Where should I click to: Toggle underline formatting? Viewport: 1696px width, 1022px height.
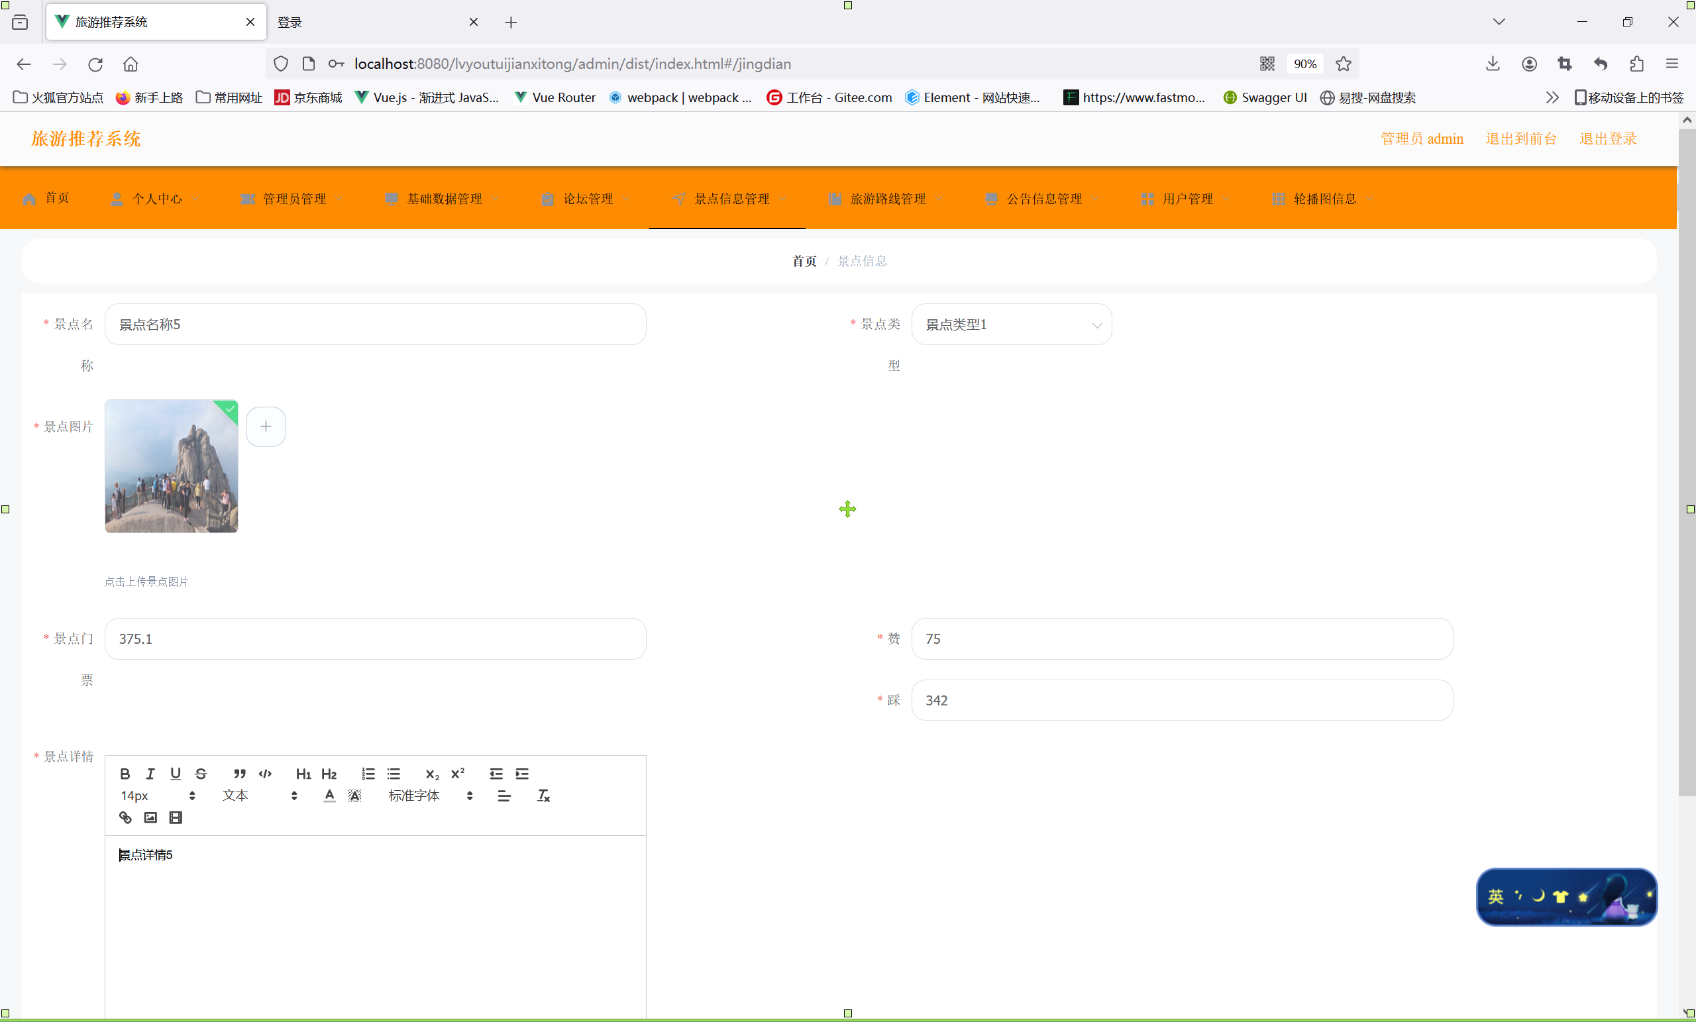[176, 774]
